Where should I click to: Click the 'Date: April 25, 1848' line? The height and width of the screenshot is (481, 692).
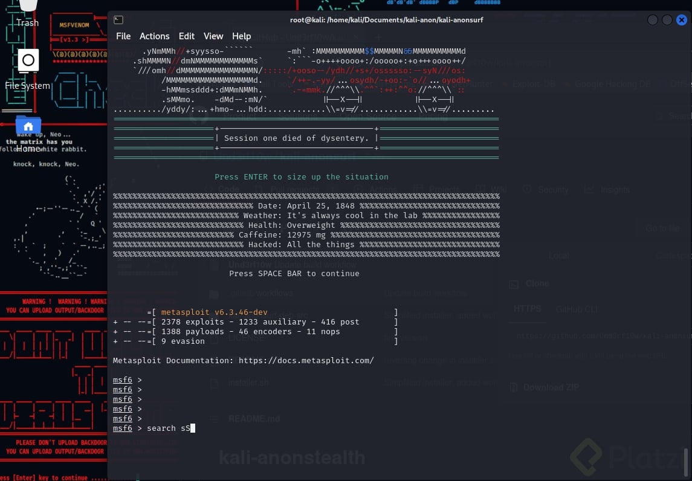pos(306,206)
